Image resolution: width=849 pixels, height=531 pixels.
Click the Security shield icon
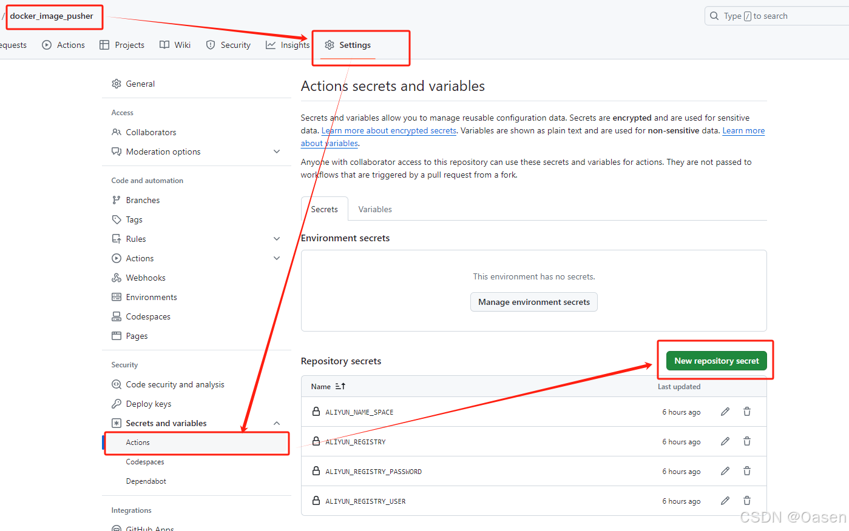tap(211, 45)
